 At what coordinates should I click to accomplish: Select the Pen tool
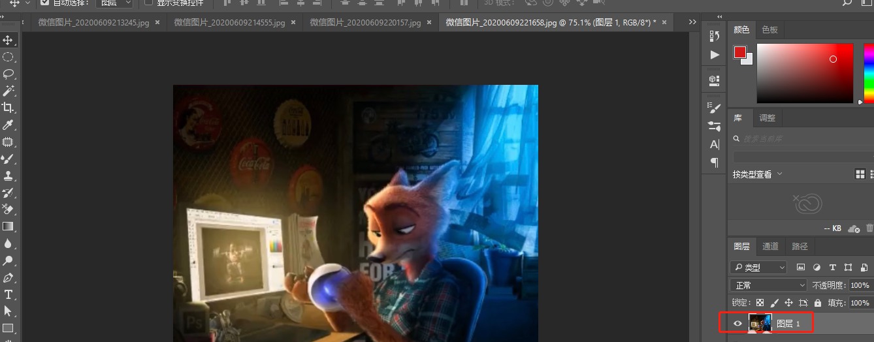tap(8, 277)
